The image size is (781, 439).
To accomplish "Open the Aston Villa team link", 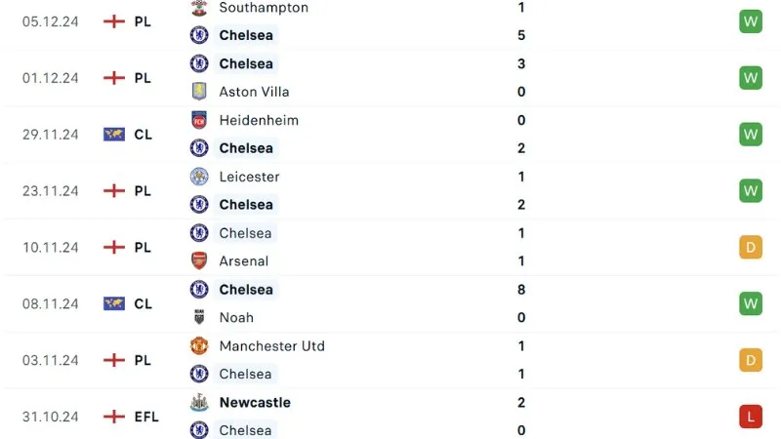I will [x=254, y=92].
